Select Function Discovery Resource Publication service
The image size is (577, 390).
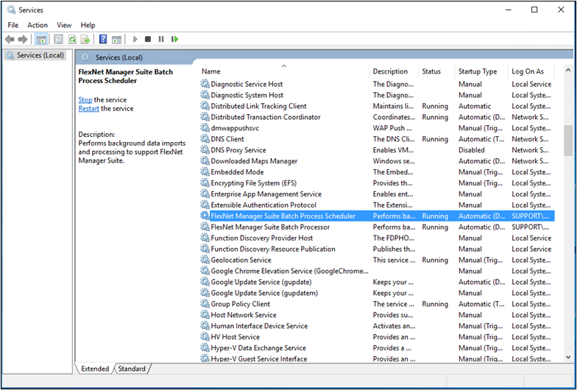pyautogui.click(x=377, y=249)
